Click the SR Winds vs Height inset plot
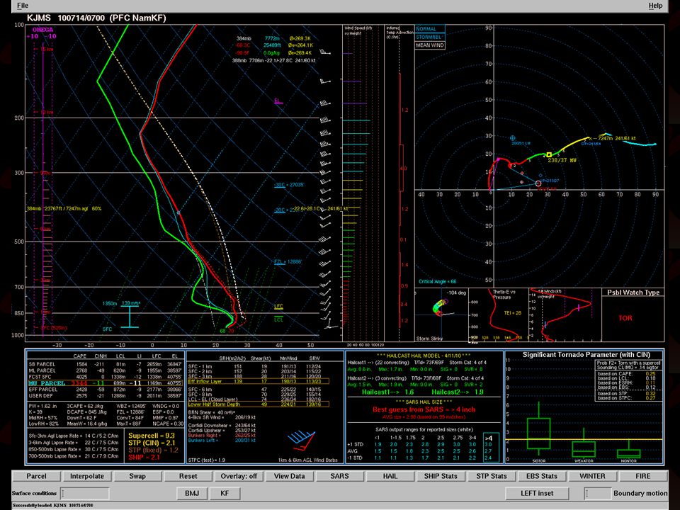Image resolution: width=680 pixels, height=510 pixels. click(565, 314)
